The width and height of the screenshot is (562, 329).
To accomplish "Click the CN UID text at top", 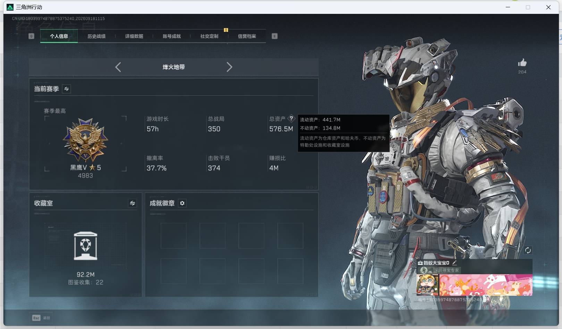I will coord(58,18).
